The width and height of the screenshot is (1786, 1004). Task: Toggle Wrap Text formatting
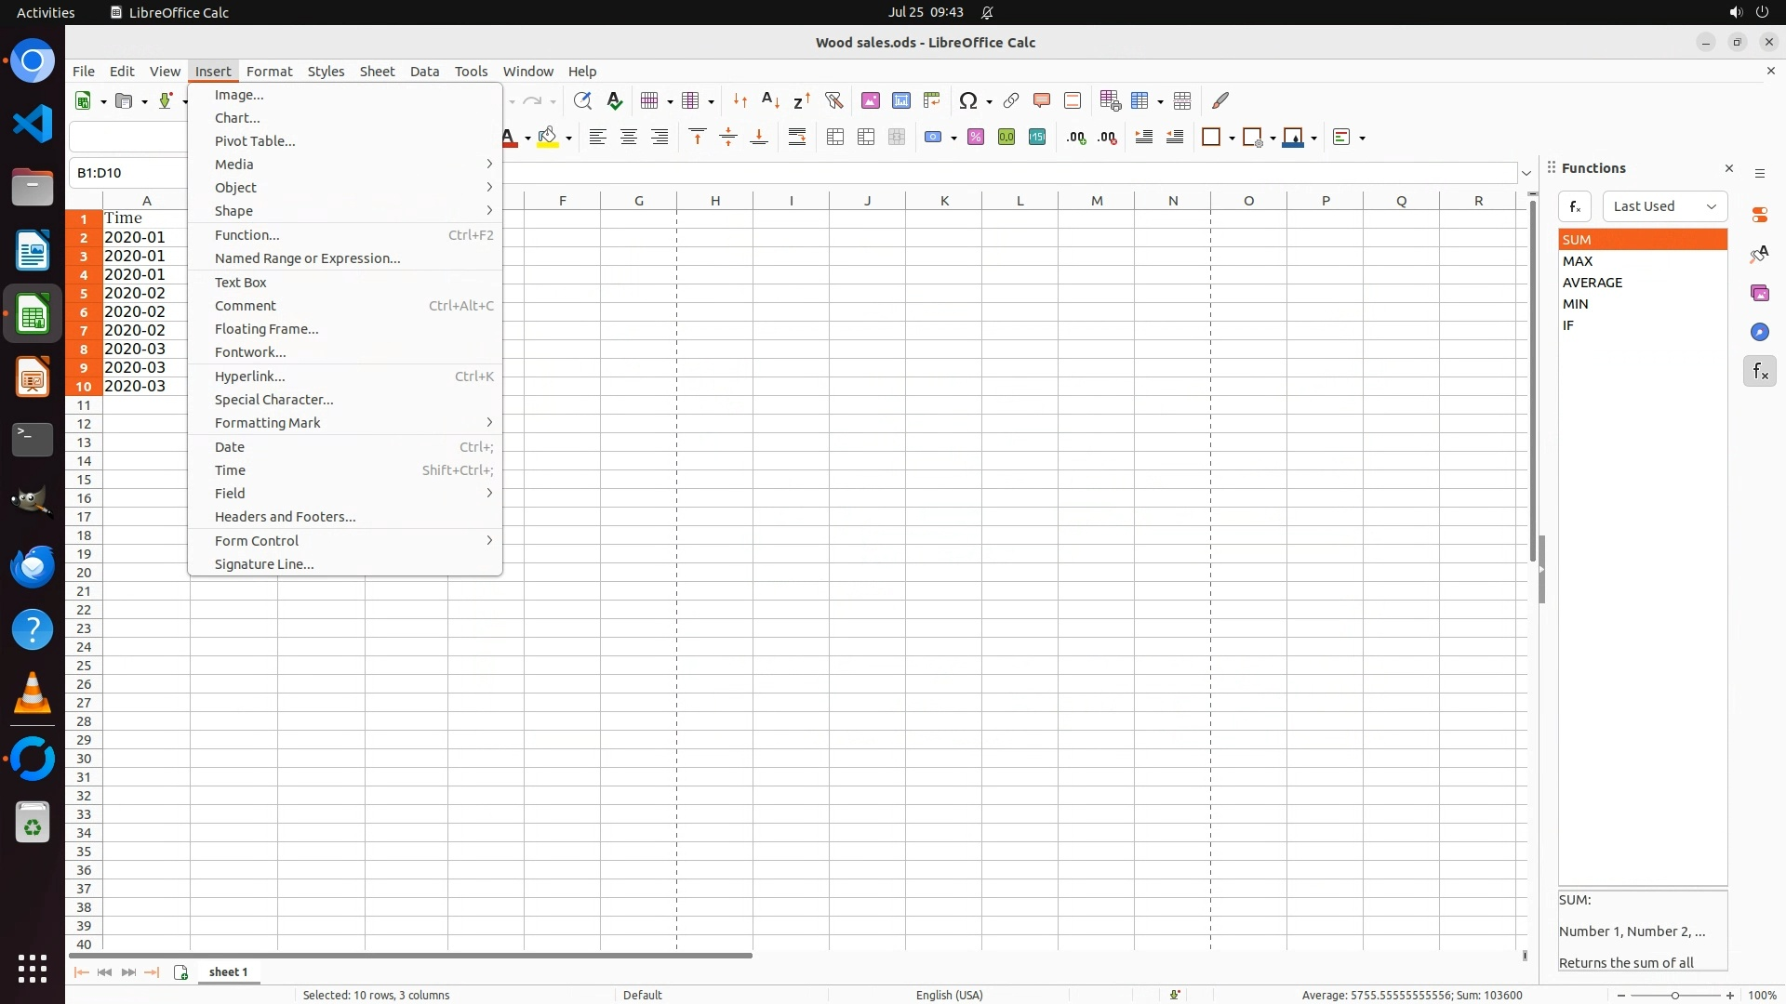[797, 138]
